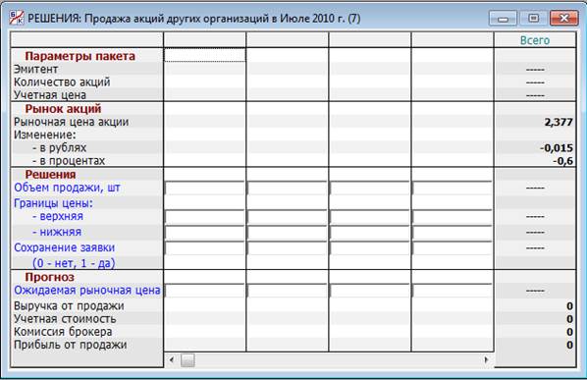
Task: Click Ожидаемая рыночная цена input in third column
Action: [x=369, y=291]
